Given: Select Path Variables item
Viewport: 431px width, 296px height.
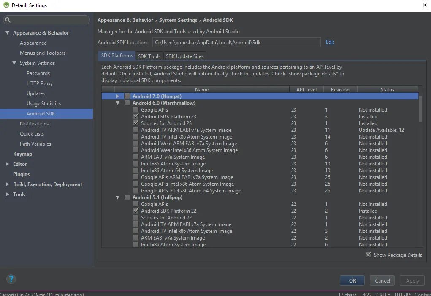Looking at the screenshot, I should pos(35,144).
